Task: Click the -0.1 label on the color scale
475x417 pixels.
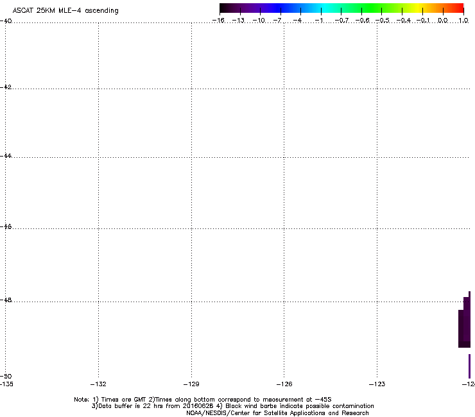Action: pyautogui.click(x=423, y=21)
